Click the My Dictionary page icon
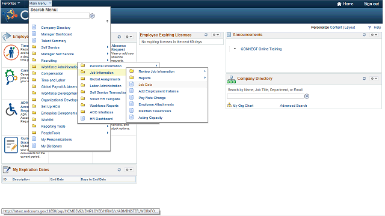This screenshot has width=385, height=216. [x=34, y=146]
